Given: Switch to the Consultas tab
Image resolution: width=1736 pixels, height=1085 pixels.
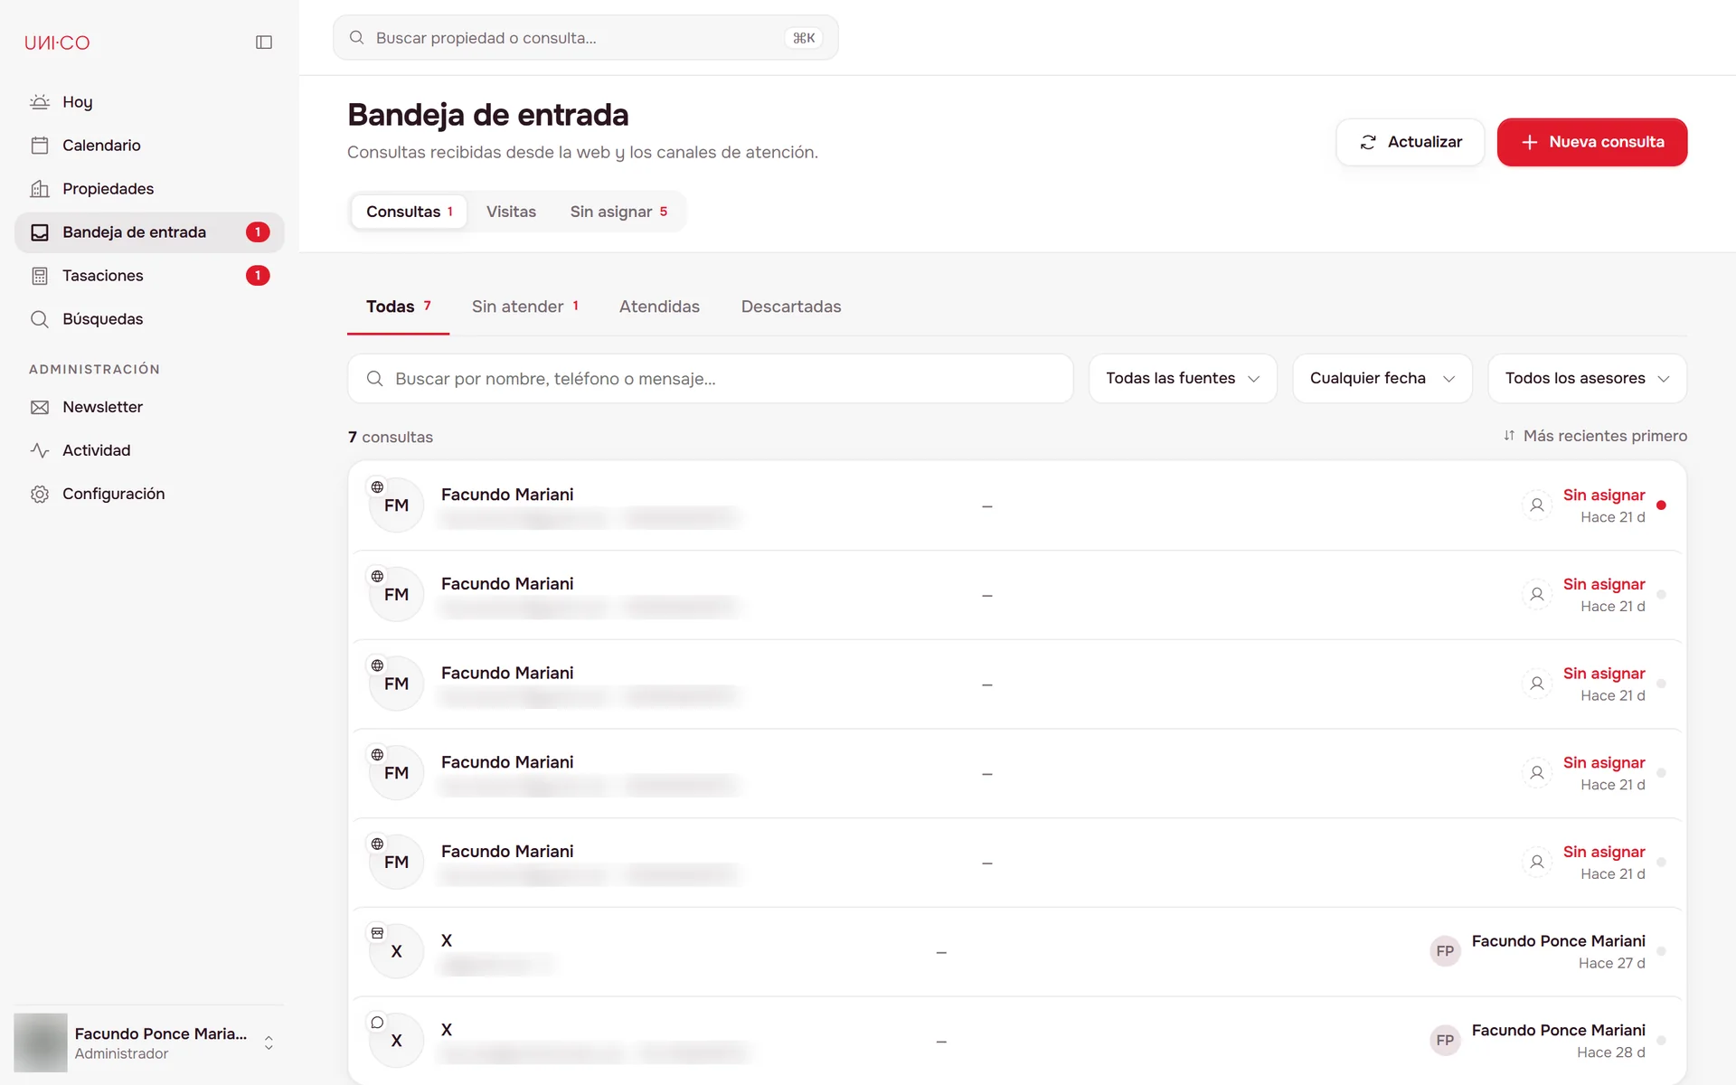Looking at the screenshot, I should (410, 212).
